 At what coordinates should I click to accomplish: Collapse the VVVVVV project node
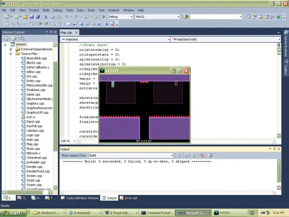click(5, 45)
